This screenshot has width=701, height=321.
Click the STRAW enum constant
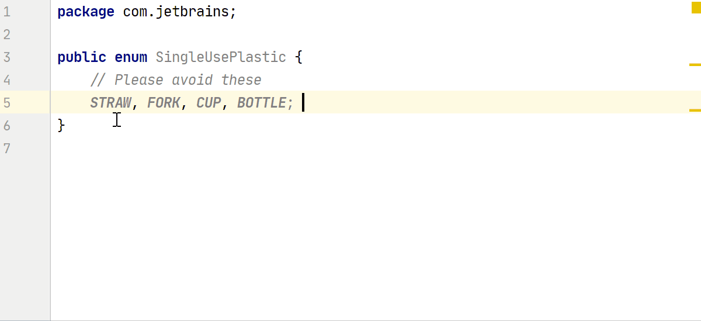(x=110, y=103)
